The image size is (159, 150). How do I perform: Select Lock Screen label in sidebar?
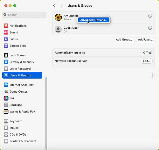click(x=18, y=55)
